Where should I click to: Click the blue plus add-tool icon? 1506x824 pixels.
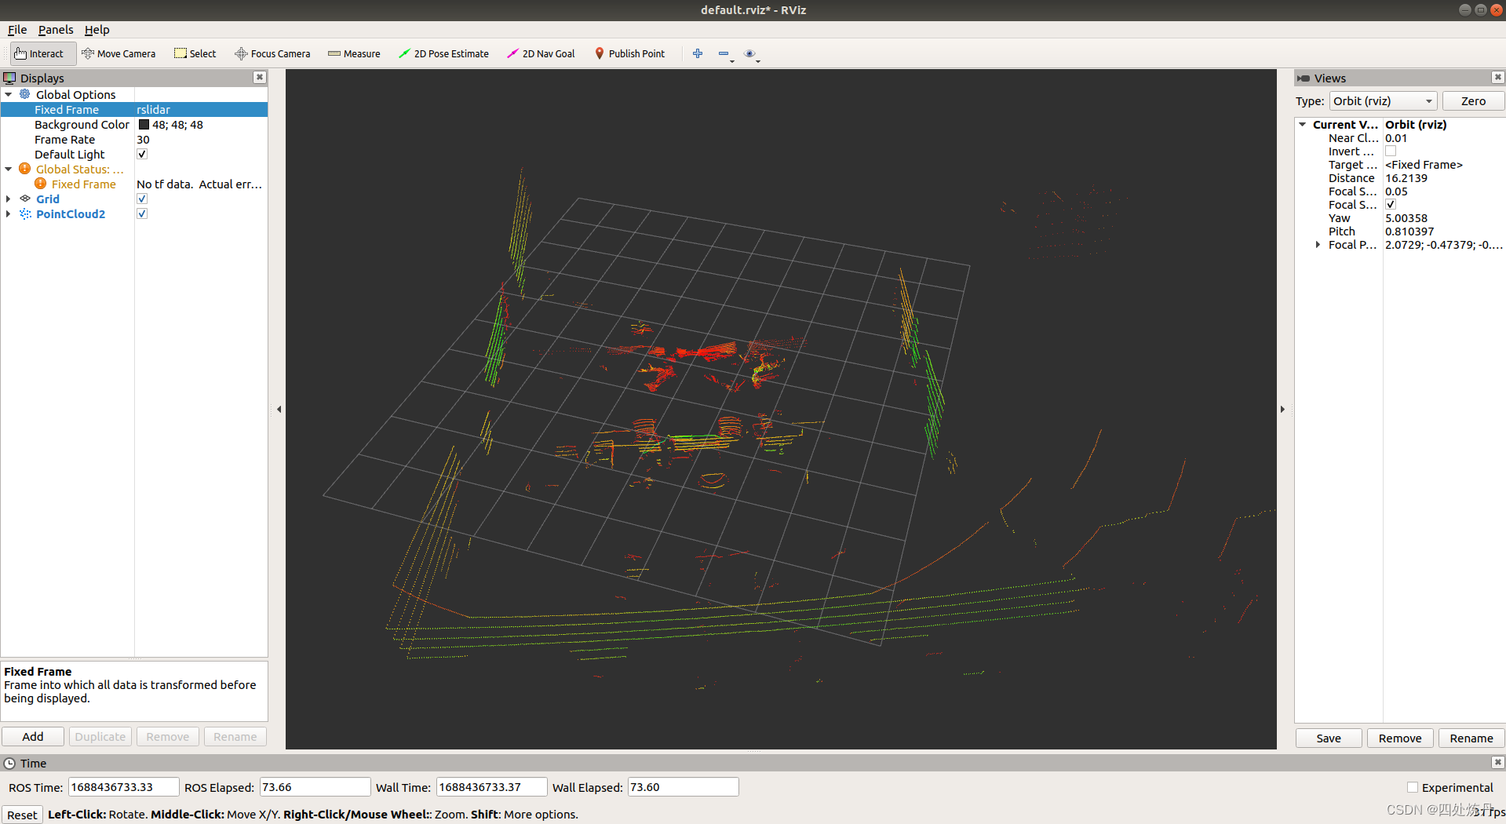tap(698, 53)
